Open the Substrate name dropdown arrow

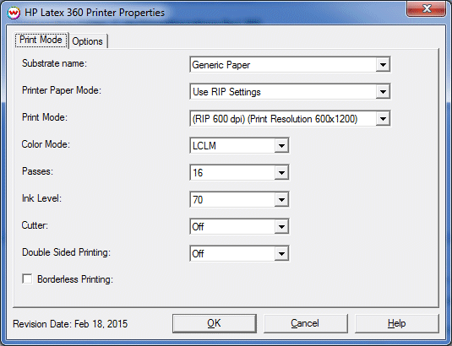click(x=383, y=64)
